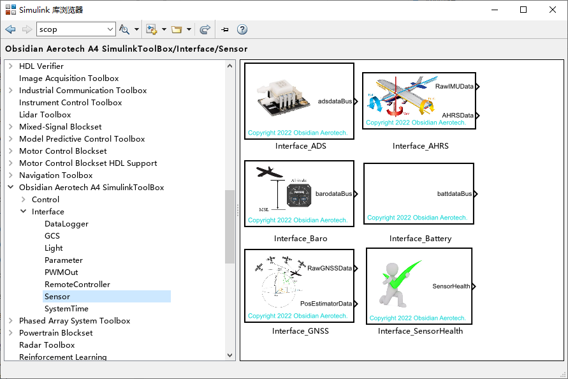Expand Industrial Communication Toolbox node
Screen dimensions: 568x379
(11, 91)
